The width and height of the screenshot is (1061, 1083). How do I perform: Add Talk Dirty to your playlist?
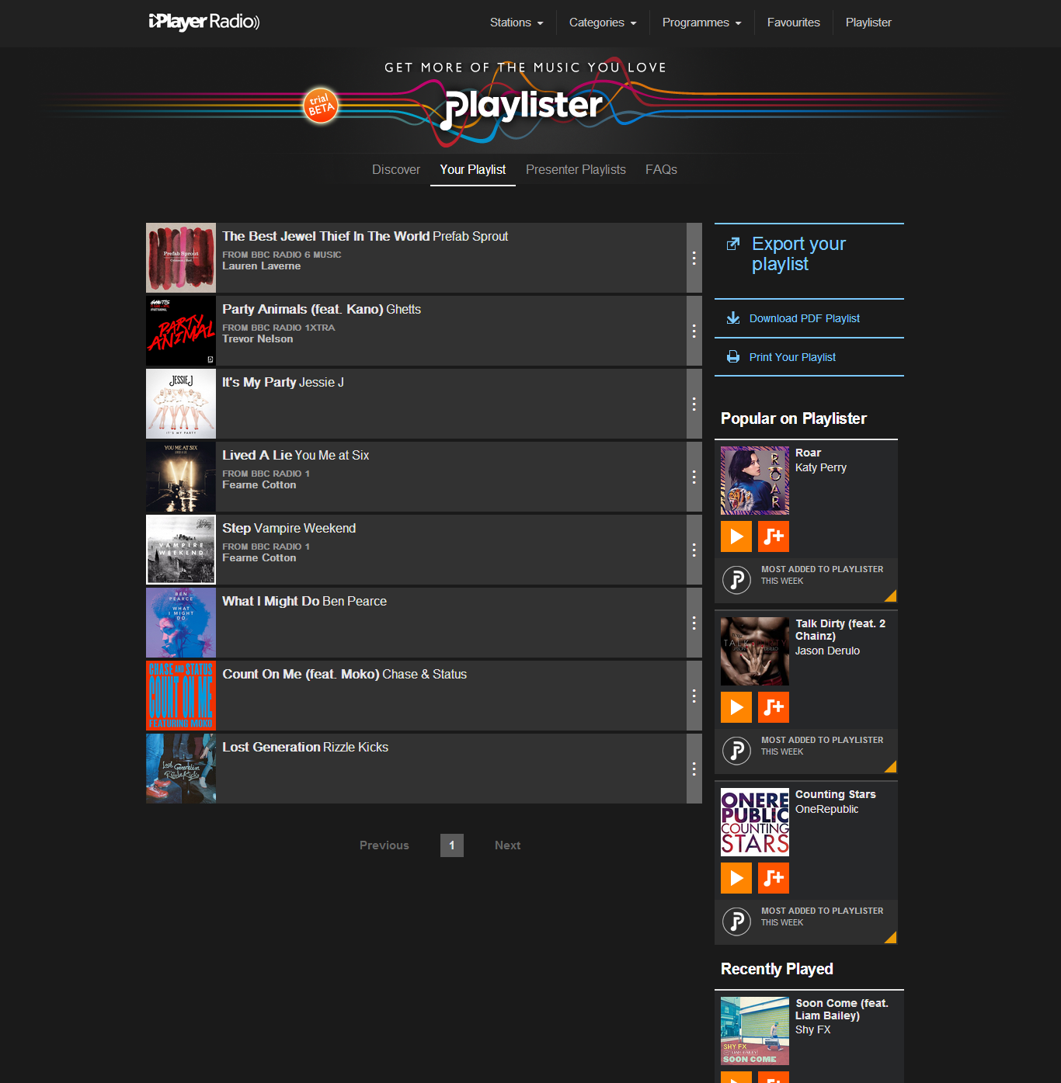pyautogui.click(x=774, y=707)
